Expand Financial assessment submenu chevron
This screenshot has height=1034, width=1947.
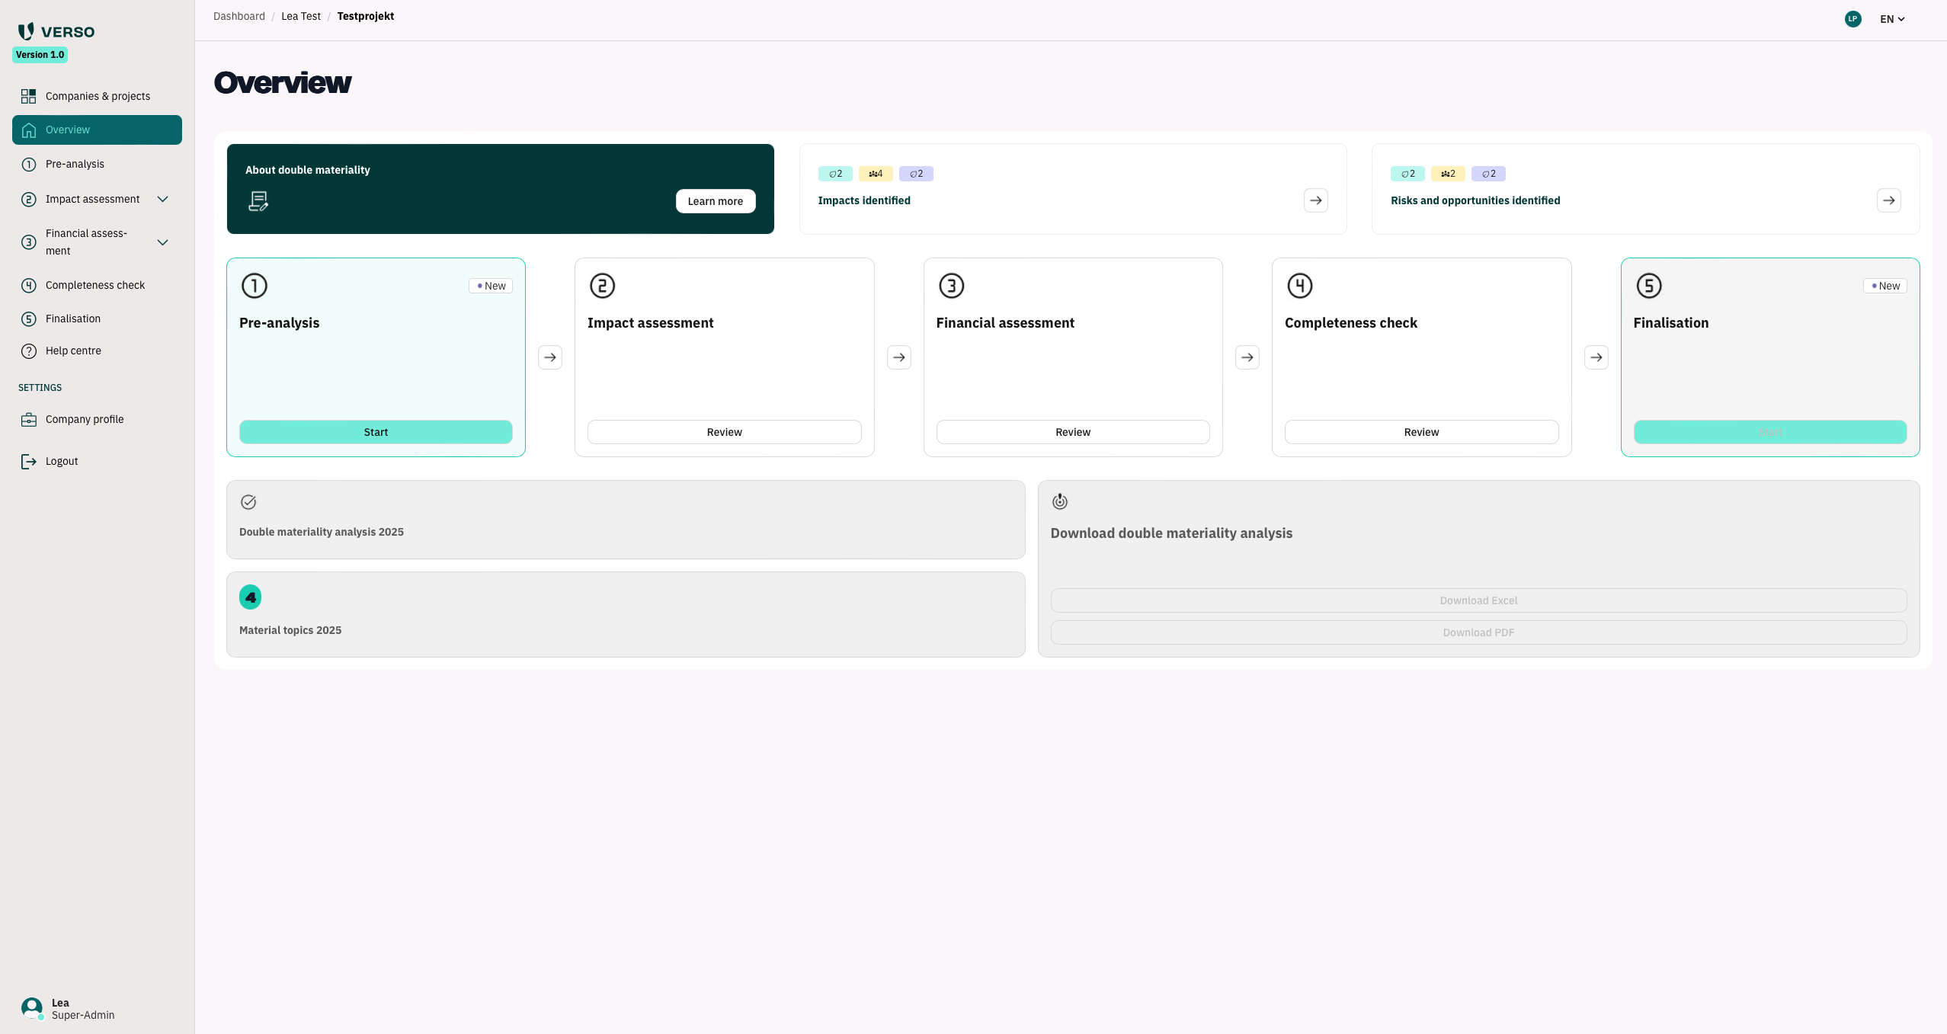click(x=162, y=242)
